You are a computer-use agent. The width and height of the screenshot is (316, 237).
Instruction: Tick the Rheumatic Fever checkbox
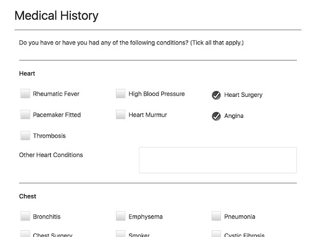25,94
